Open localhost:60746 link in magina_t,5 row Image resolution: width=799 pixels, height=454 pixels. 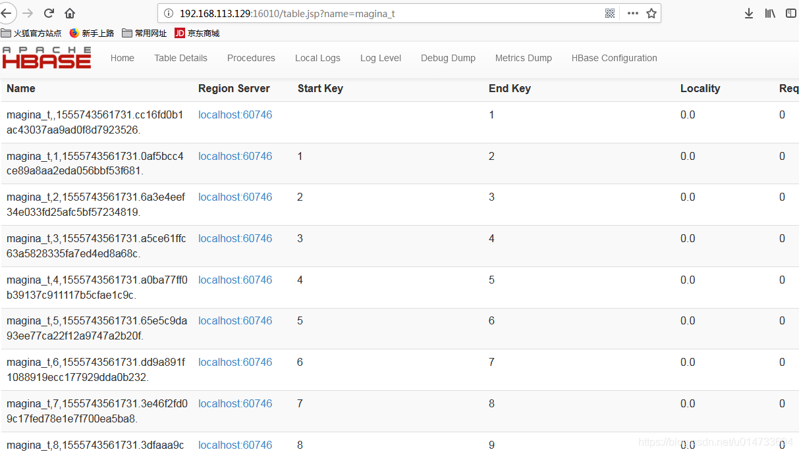pyautogui.click(x=235, y=320)
